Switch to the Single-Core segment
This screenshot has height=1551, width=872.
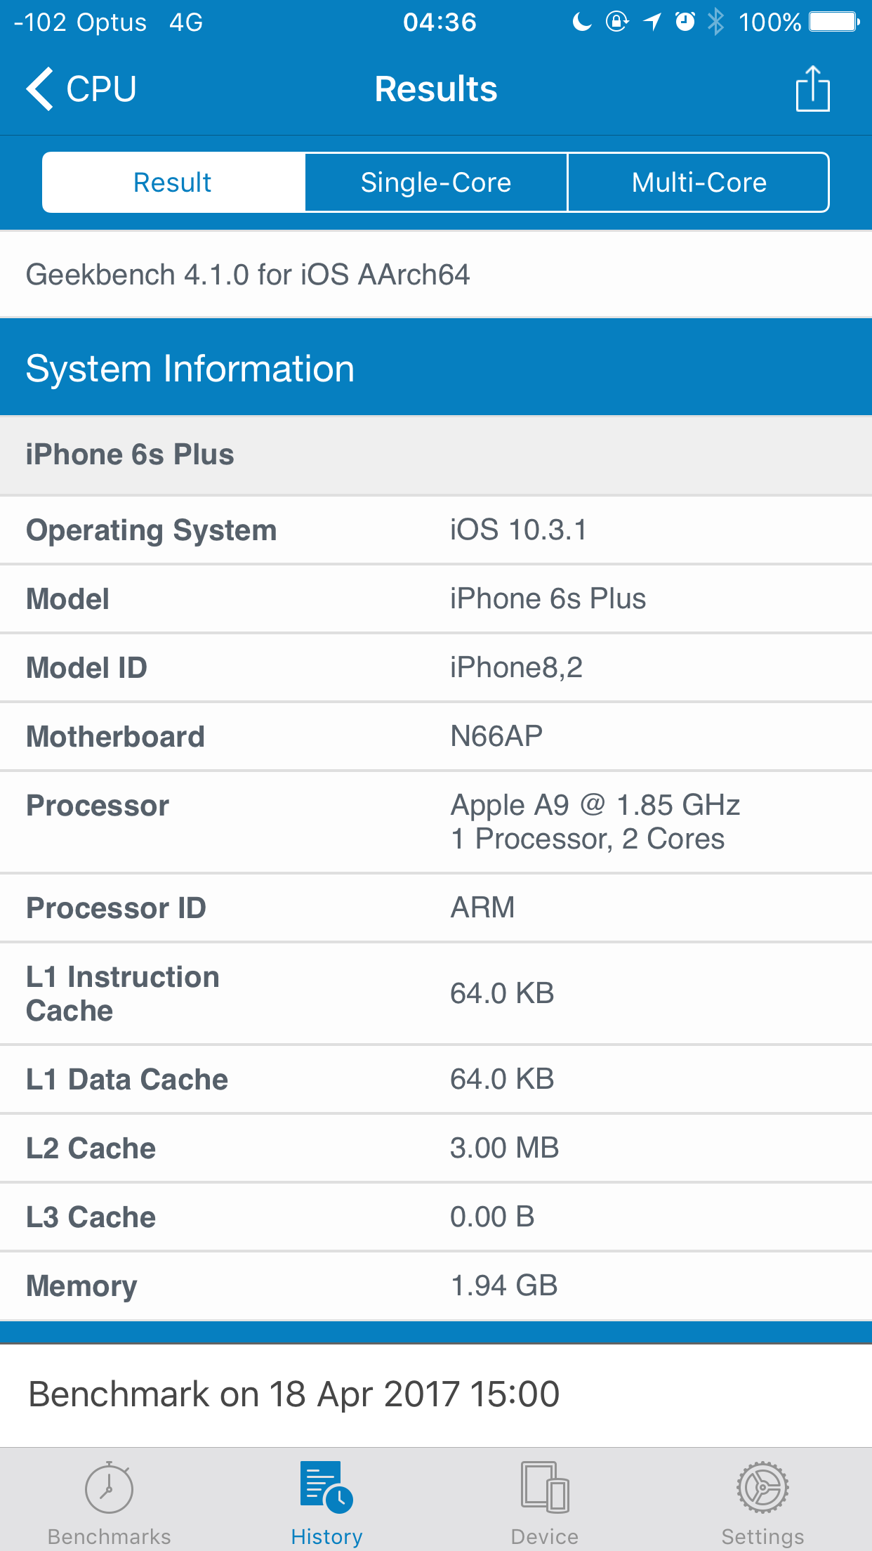click(436, 183)
